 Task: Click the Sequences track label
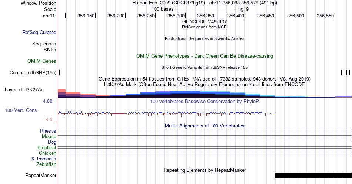(44, 44)
